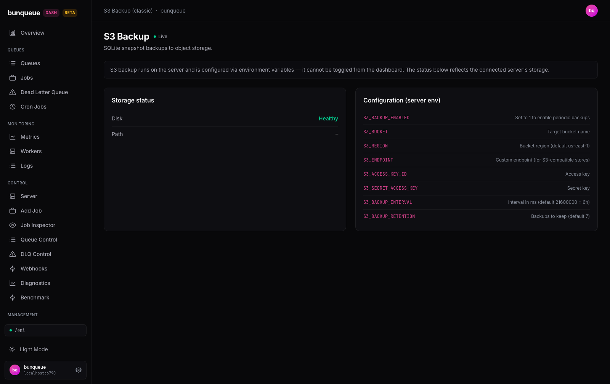Click S3_ACCESS_KEY_ID variable name
Viewport: 610px width, 384px height.
[385, 174]
